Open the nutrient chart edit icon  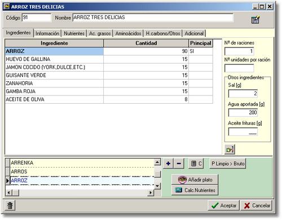(x=255, y=19)
